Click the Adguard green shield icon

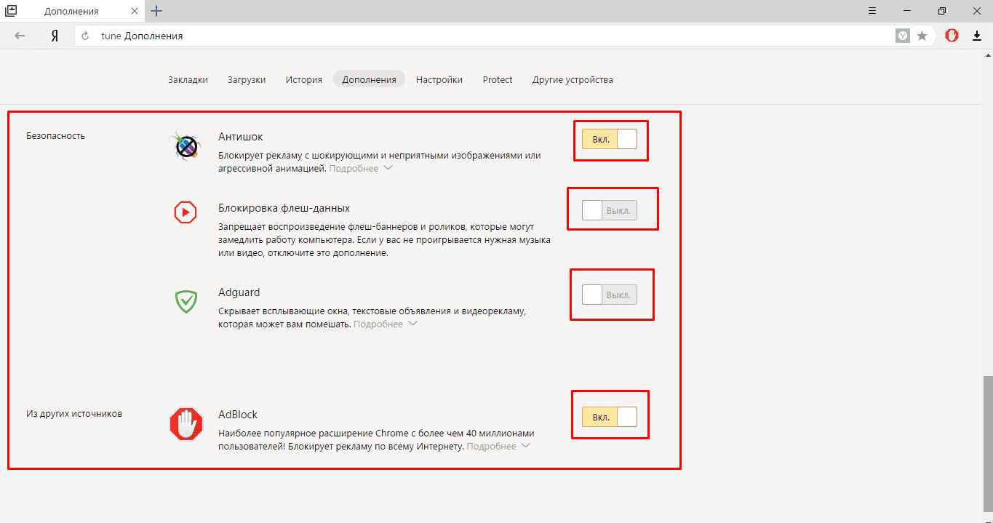[x=186, y=301]
